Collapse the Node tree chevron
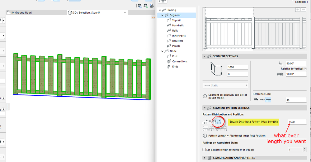 click(163, 51)
